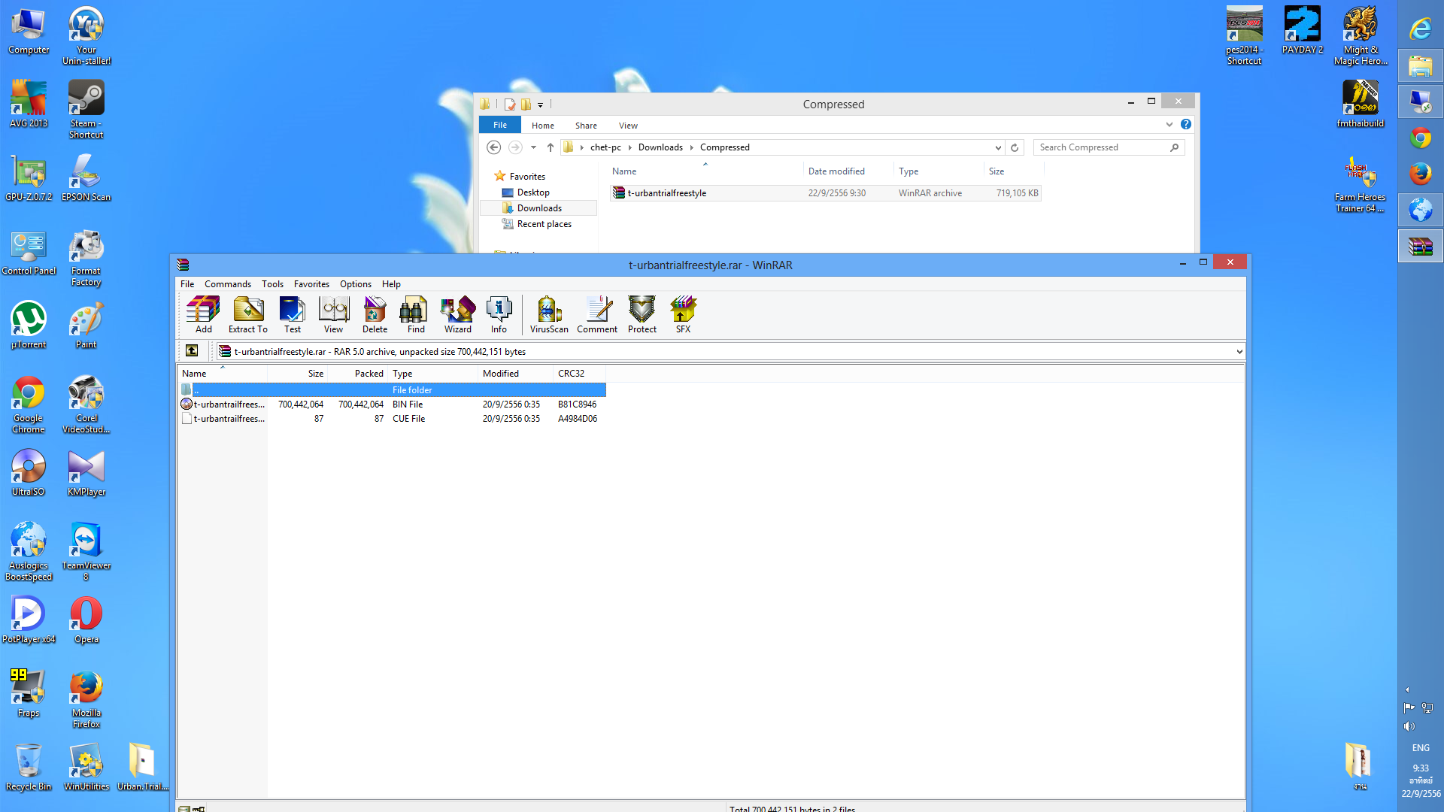Sort WinRAR list by Packed column

[369, 374]
